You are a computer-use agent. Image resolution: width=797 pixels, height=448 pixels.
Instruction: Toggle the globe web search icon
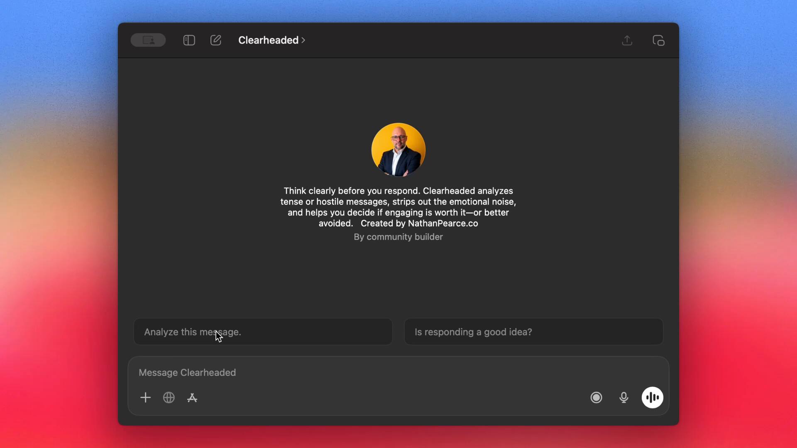[169, 398]
